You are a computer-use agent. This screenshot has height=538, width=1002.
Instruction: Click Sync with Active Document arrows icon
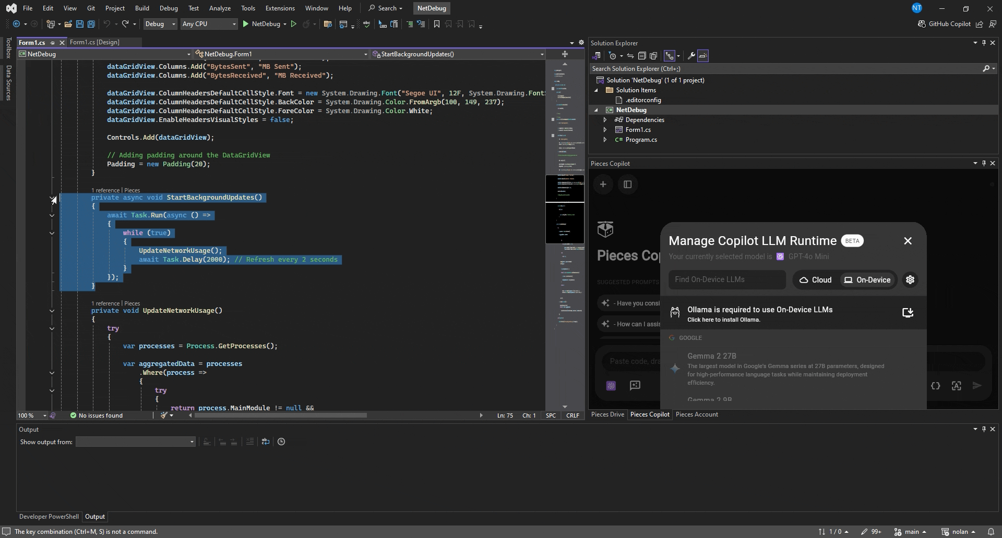[630, 56]
